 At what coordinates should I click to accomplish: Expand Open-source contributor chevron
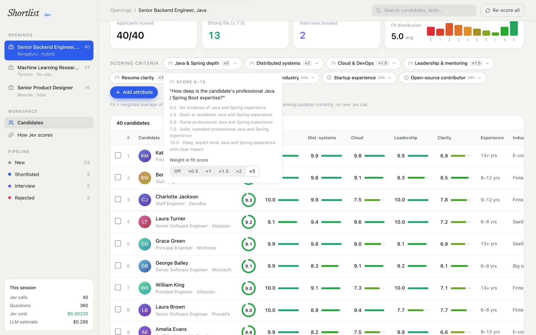(479, 78)
